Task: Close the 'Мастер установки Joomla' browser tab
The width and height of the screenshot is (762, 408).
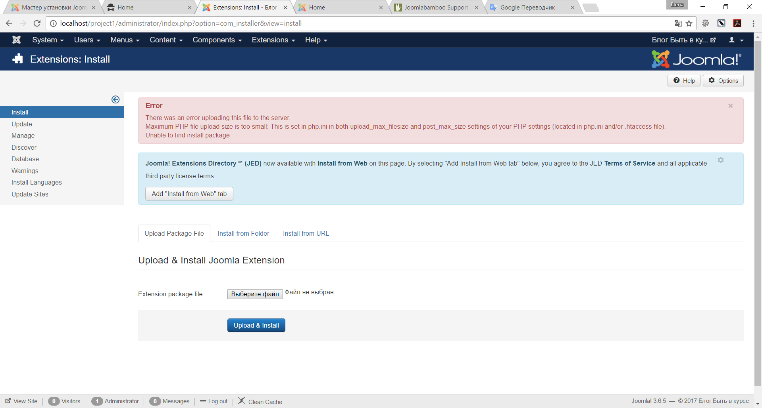Action: click(x=94, y=8)
